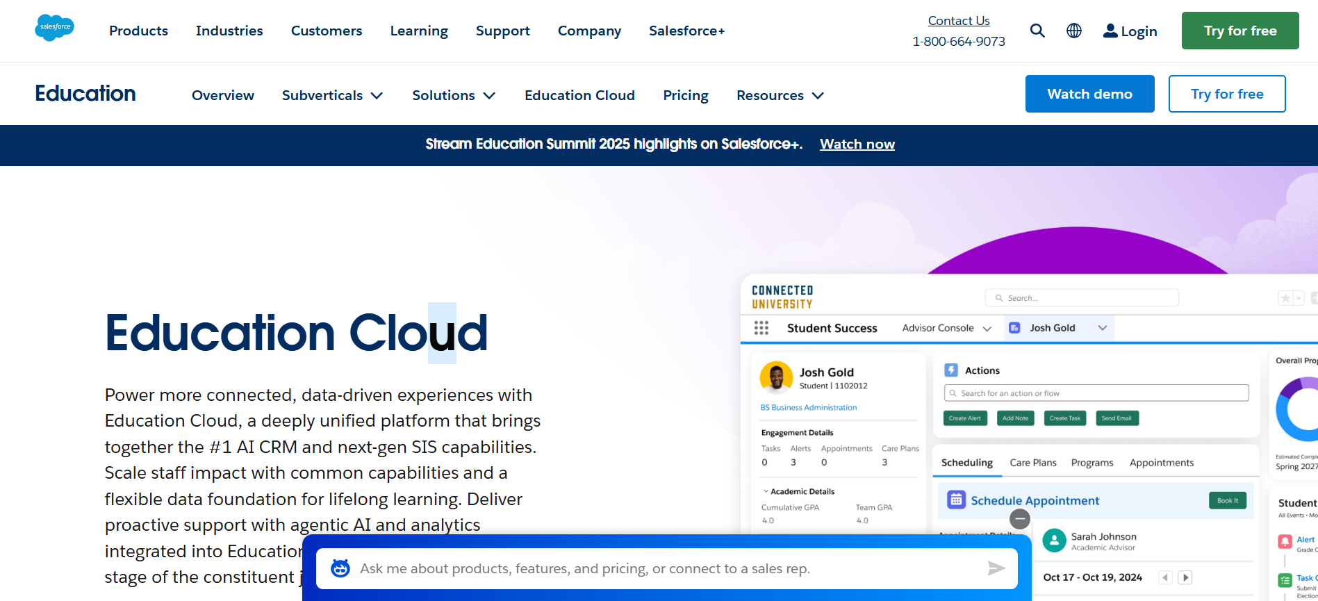Click the Login person icon
This screenshot has height=601, width=1318.
click(1110, 31)
